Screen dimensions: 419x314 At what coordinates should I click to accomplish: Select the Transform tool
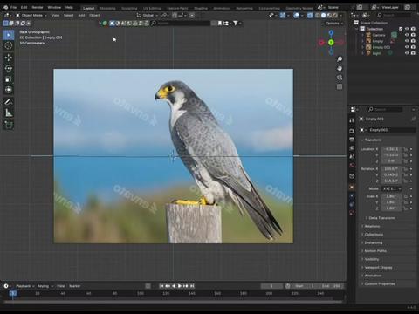coord(9,90)
